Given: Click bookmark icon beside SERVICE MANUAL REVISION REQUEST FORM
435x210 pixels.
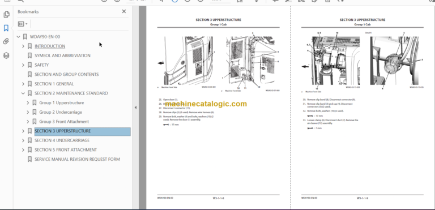Looking at the screenshot, I should click(x=29, y=159).
